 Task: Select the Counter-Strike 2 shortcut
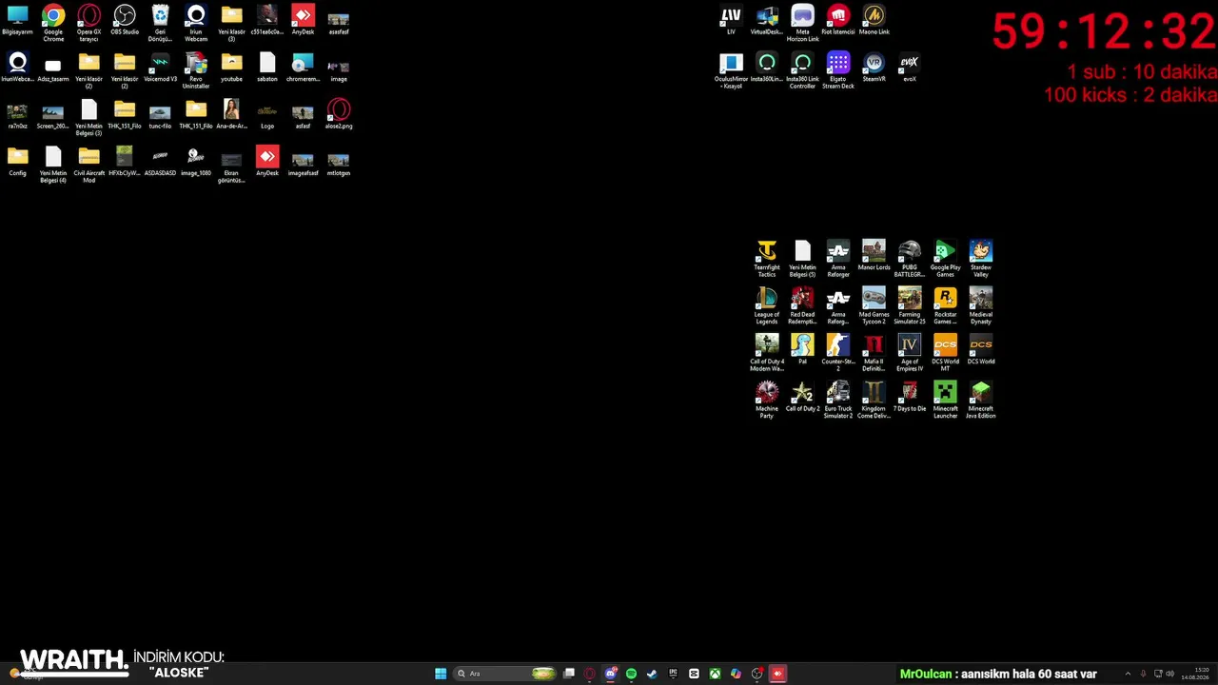pos(838,353)
